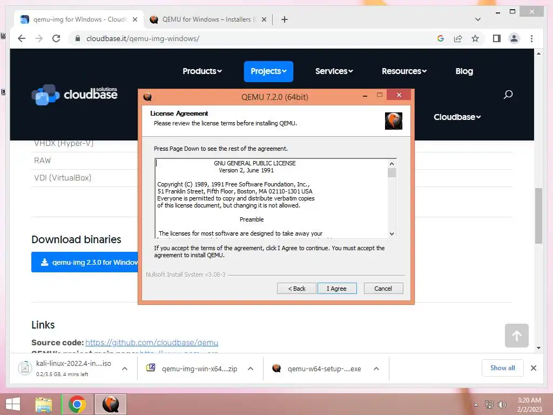The height and width of the screenshot is (415, 553).
Task: Minimize the QEMU installer window
Action: [365, 95]
